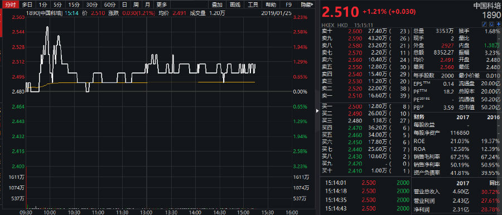This screenshot has height=215, width=502.
Task: Click the large 2.510 current price
Action: (x=340, y=12)
